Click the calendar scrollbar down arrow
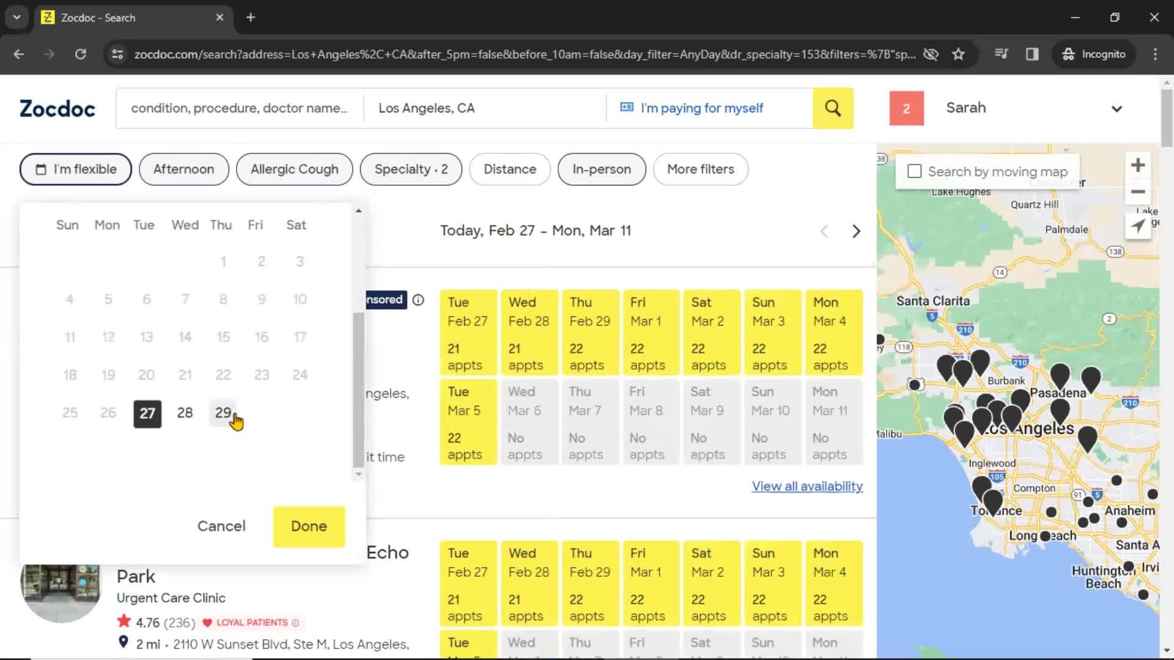Viewport: 1174px width, 660px height. pyautogui.click(x=358, y=474)
